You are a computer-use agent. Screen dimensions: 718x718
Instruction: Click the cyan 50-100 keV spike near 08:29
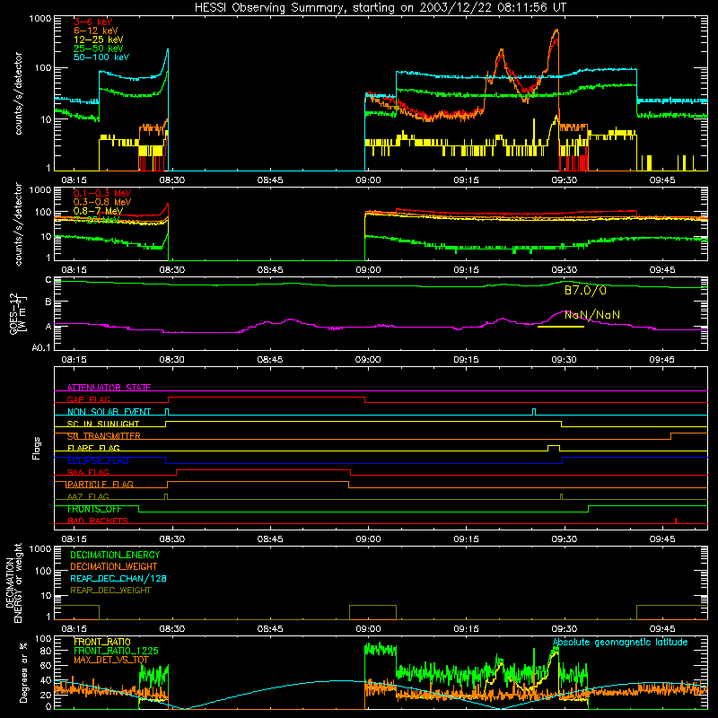coord(167,50)
